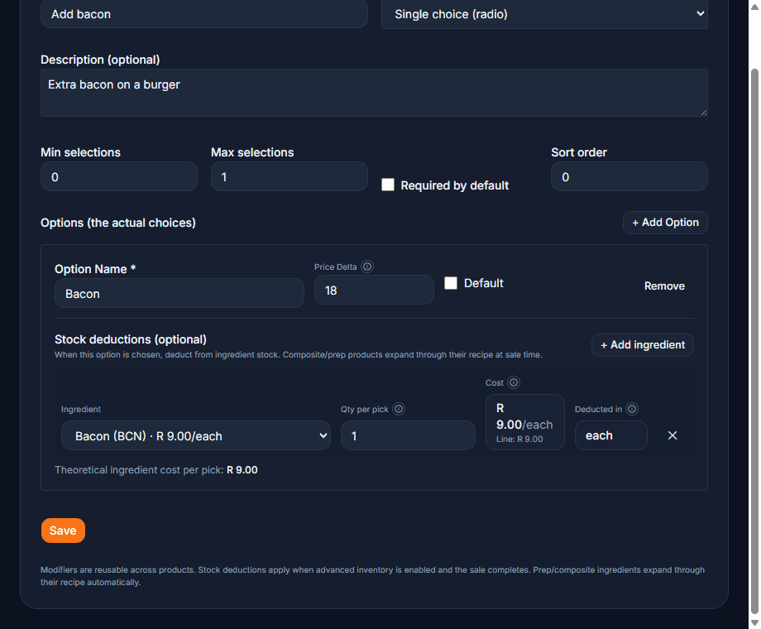Click the Sort order field
The width and height of the screenshot is (761, 629).
629,176
